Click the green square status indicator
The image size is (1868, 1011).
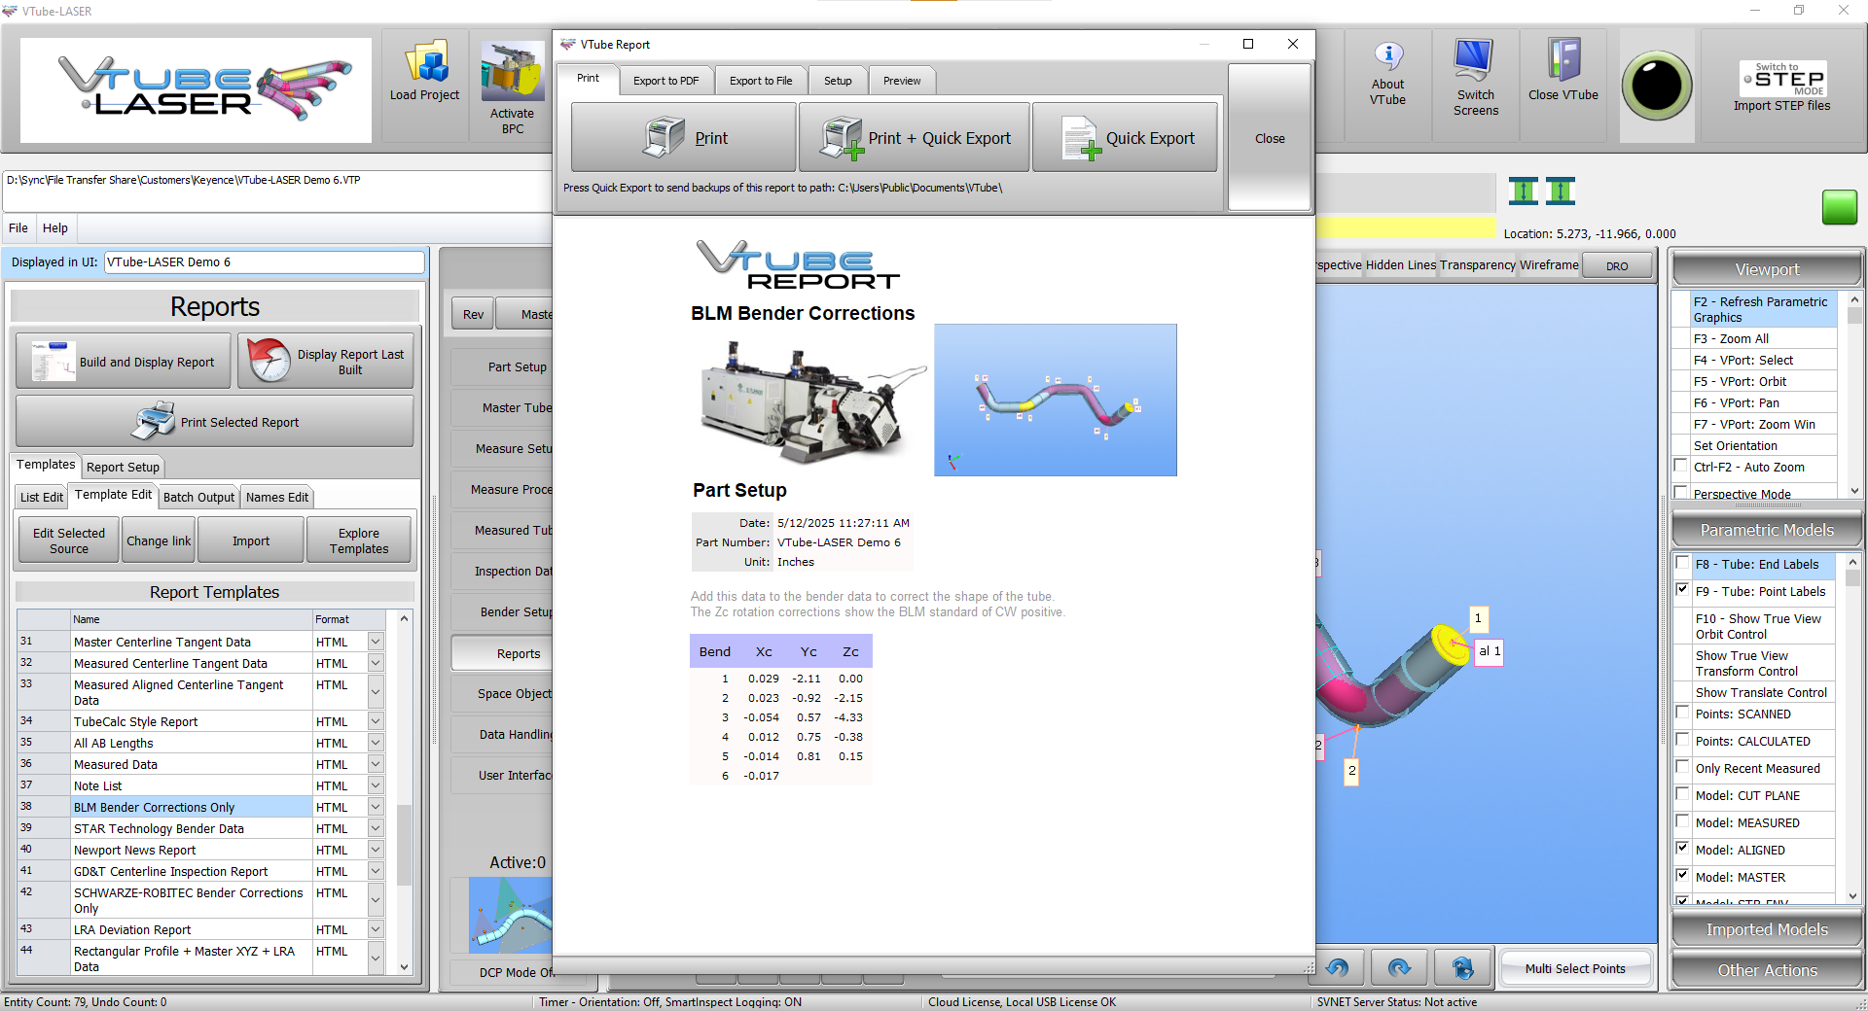[x=1839, y=207]
